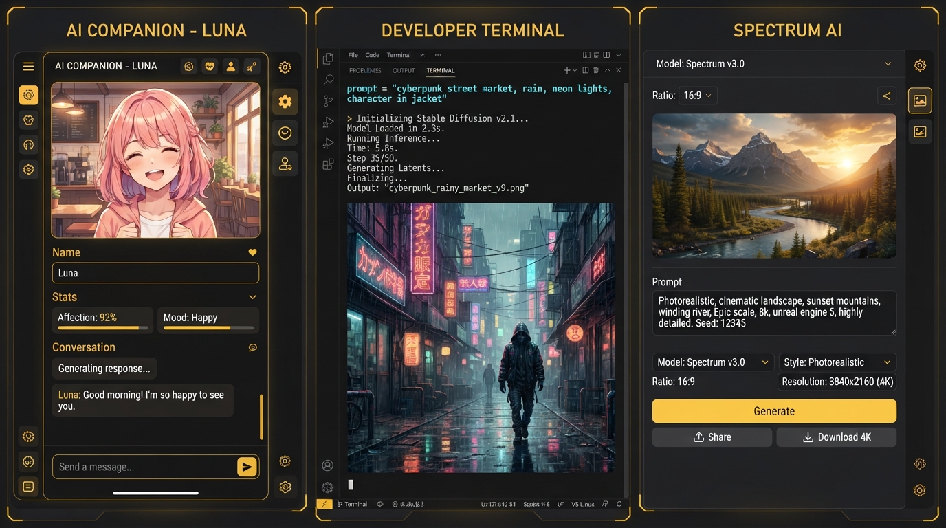The width and height of the screenshot is (946, 528).
Task: Open the generated mountain landscape preview image
Action: [774, 186]
